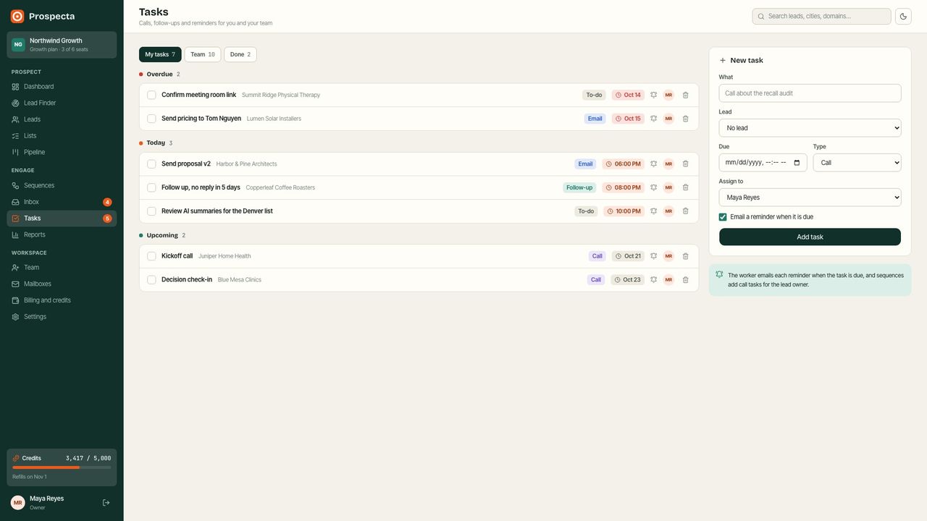Click the What task description field
This screenshot has width=927, height=521.
810,93
